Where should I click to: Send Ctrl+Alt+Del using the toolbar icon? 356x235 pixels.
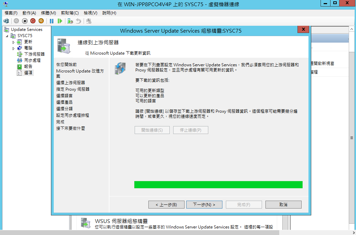tap(6, 21)
